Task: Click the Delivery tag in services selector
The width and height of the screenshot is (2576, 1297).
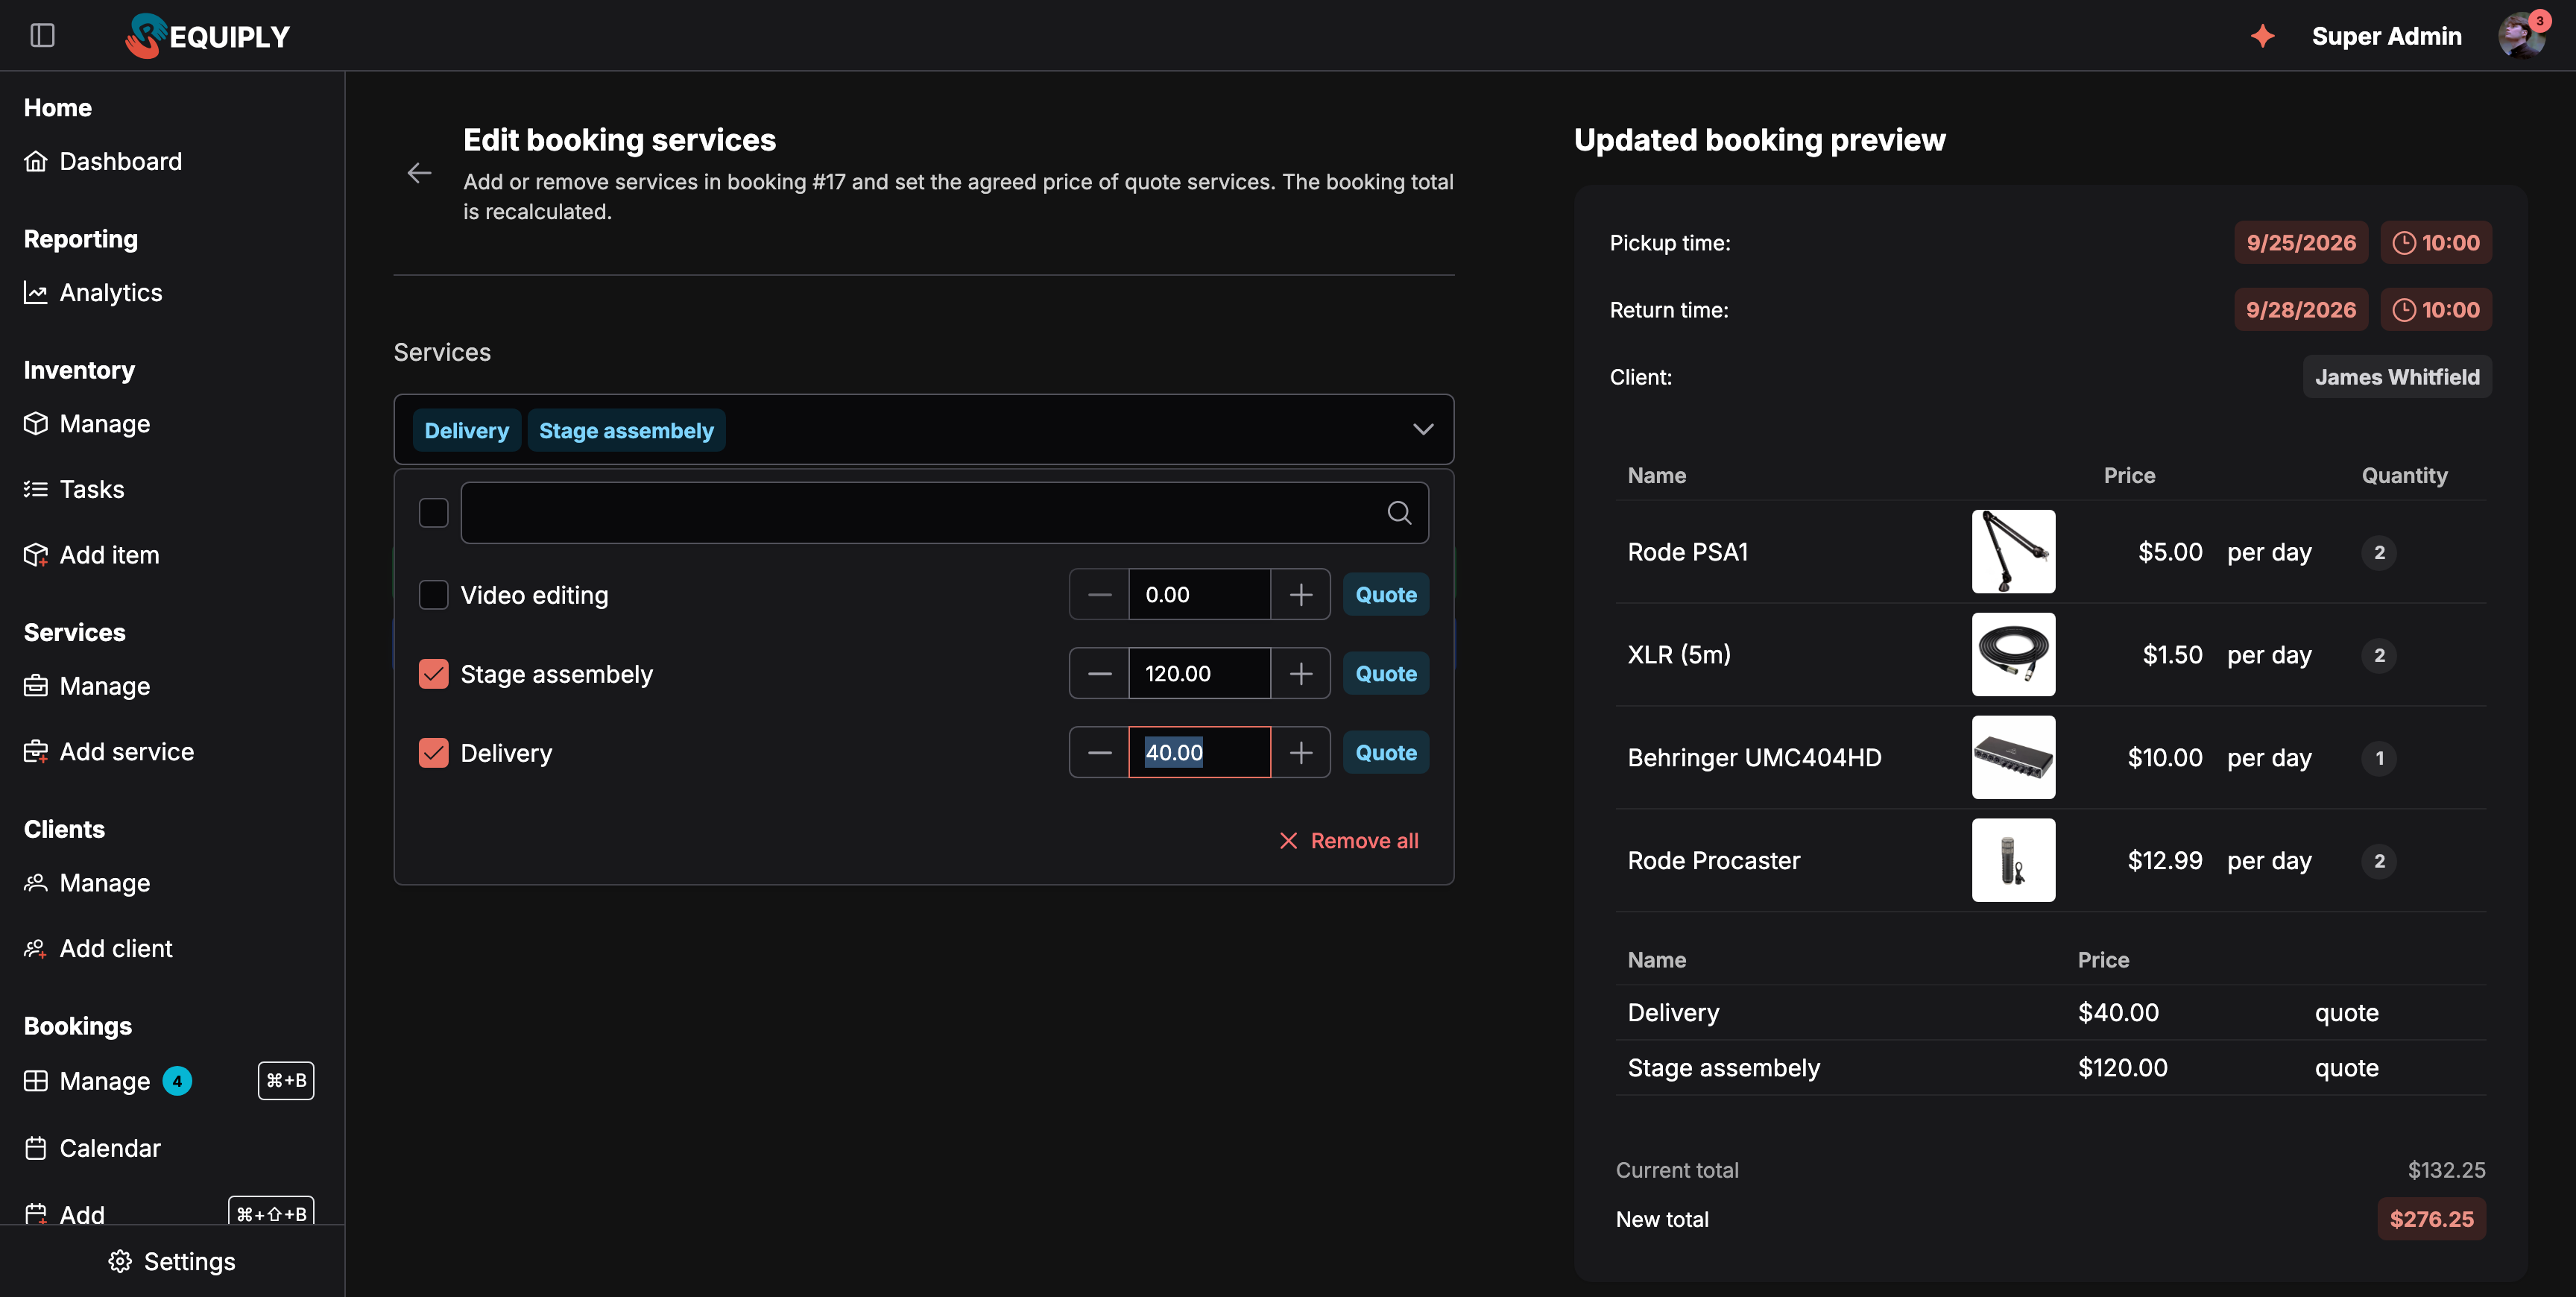Action: click(x=466, y=431)
